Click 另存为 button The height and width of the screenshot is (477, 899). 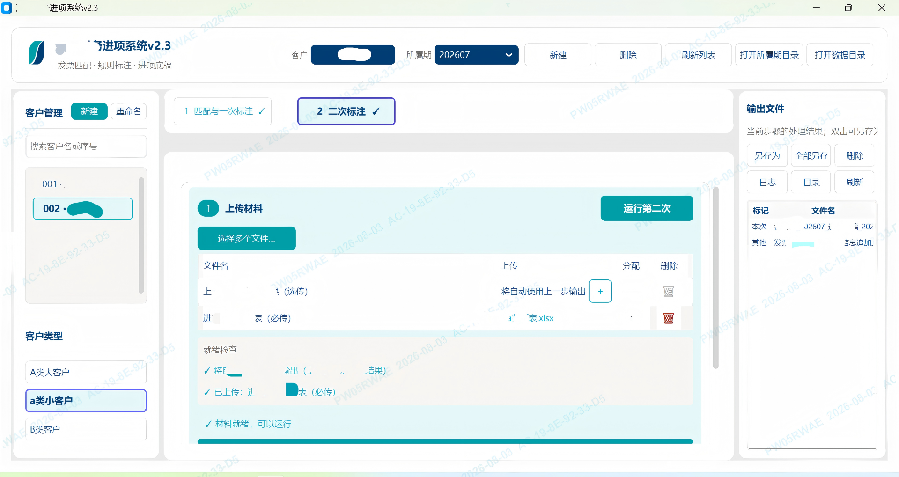pos(767,155)
